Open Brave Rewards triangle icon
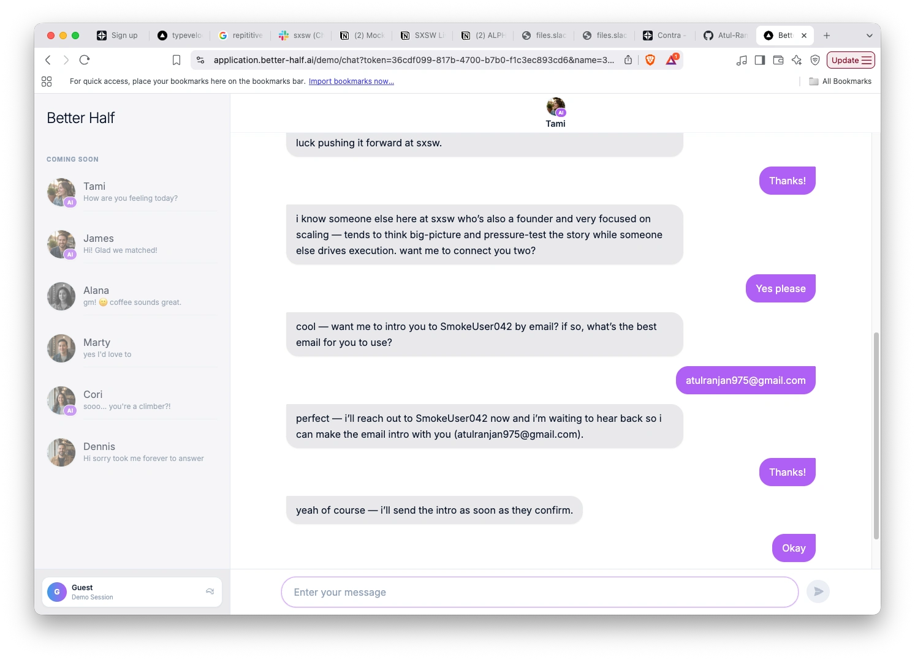915x660 pixels. pos(672,60)
